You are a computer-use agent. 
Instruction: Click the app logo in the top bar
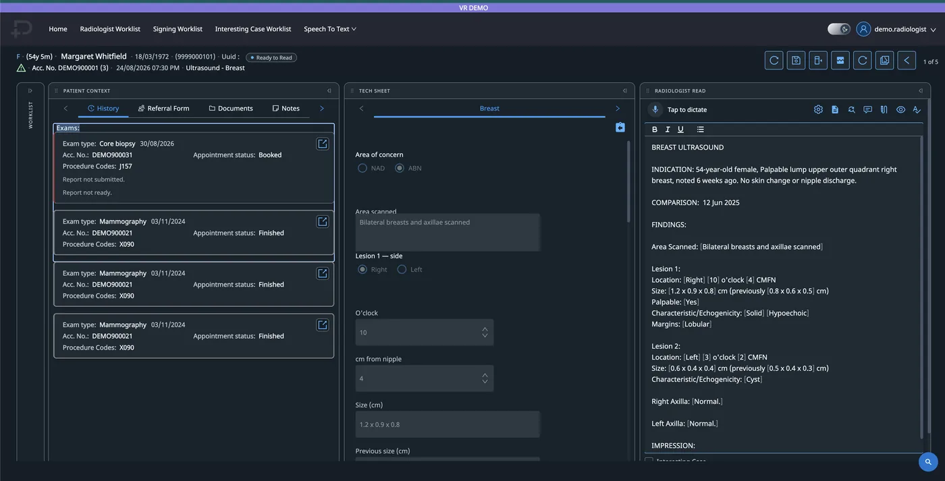tap(22, 29)
